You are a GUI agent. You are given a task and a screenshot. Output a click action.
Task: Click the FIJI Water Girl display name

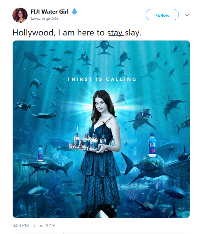pyautogui.click(x=50, y=12)
